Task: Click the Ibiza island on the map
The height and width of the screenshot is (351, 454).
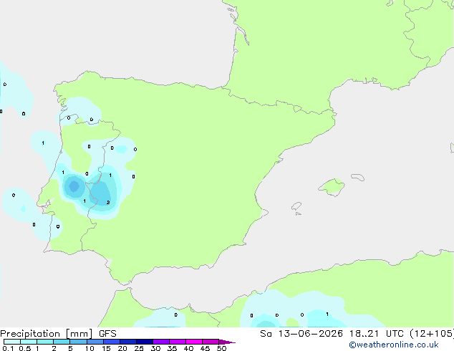Action: (296, 206)
